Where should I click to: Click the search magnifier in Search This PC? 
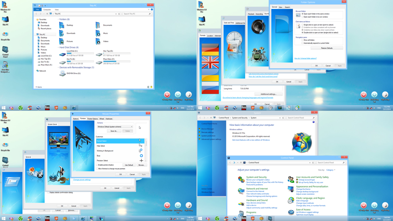tap(150, 14)
